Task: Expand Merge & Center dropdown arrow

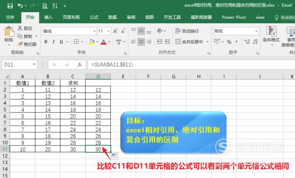Action: pos(207,42)
